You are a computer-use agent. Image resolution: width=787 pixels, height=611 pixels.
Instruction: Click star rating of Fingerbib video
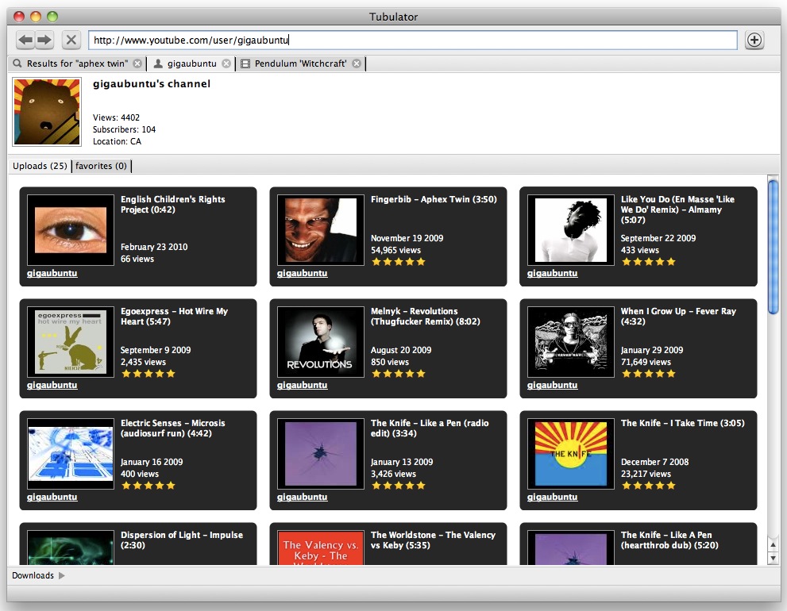pos(399,261)
